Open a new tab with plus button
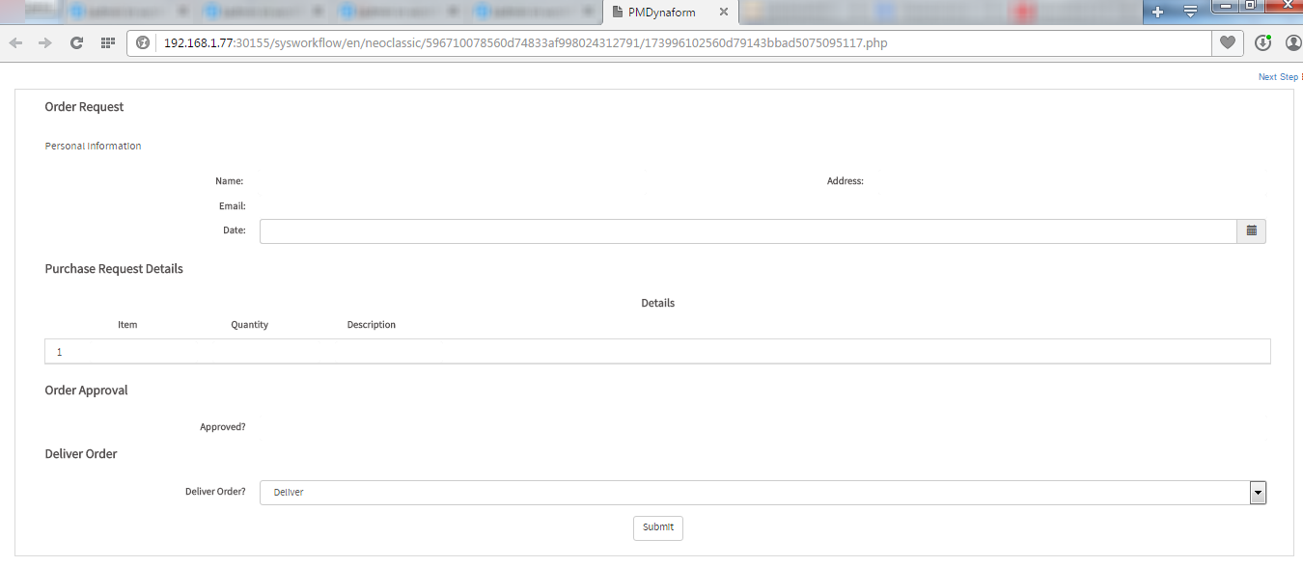This screenshot has height=566, width=1303. pos(1158,12)
